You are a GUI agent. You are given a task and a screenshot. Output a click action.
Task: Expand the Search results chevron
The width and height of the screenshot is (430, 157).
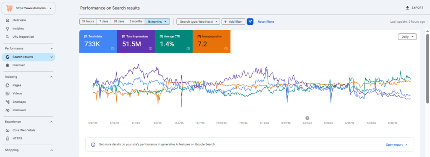click(x=52, y=57)
